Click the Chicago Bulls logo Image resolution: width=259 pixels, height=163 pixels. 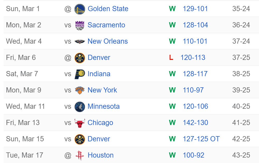click(x=80, y=123)
